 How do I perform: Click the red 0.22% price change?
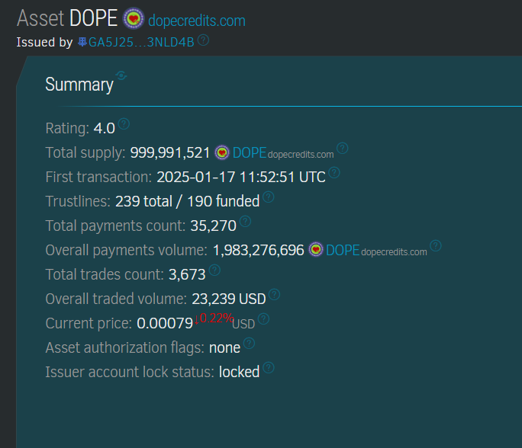214,318
